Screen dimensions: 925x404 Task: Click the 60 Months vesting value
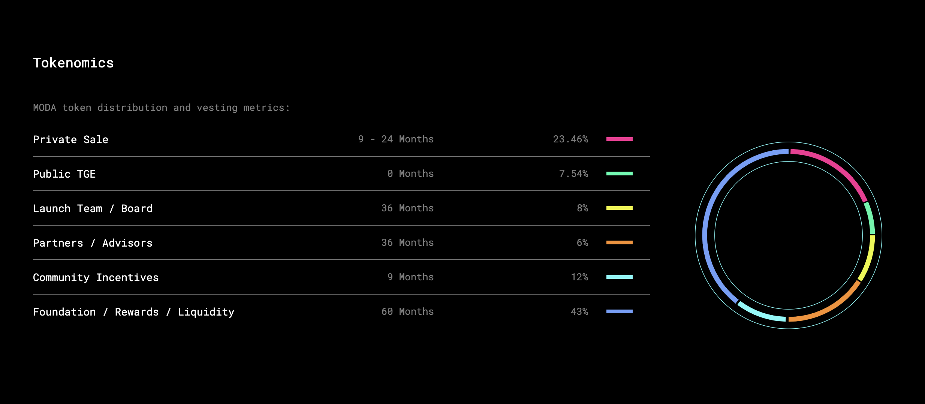(x=407, y=311)
